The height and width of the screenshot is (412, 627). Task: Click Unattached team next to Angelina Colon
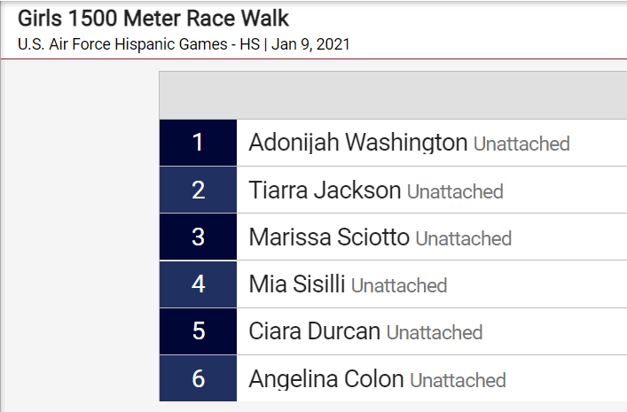click(458, 380)
